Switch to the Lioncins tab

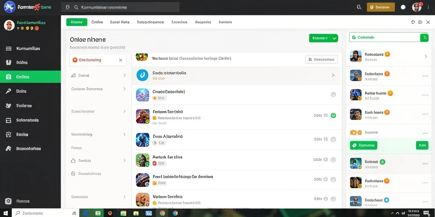(180, 22)
